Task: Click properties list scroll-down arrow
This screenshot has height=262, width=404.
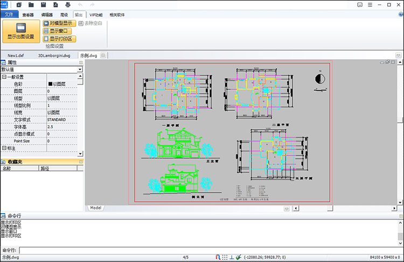Action: coord(80,154)
